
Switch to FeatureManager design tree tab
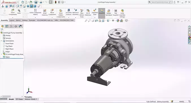pos(2,26)
